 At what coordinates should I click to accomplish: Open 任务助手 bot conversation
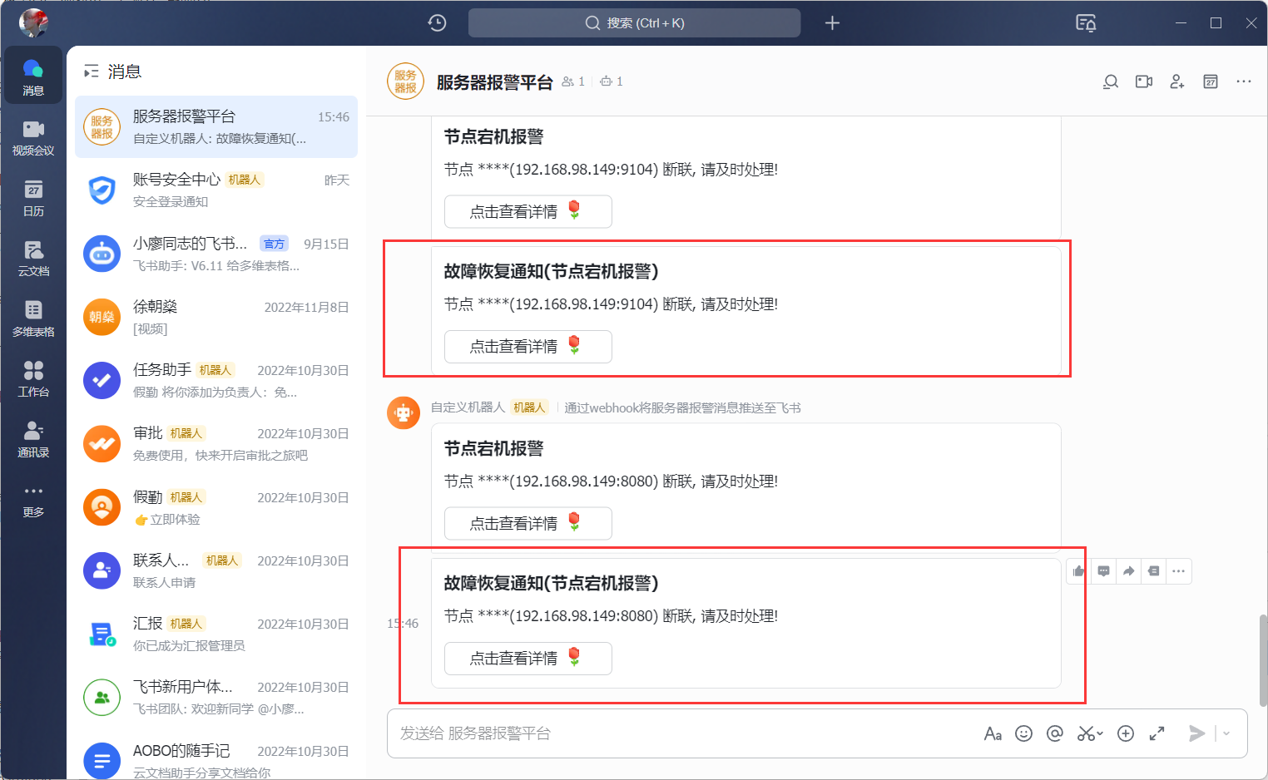[x=216, y=380]
